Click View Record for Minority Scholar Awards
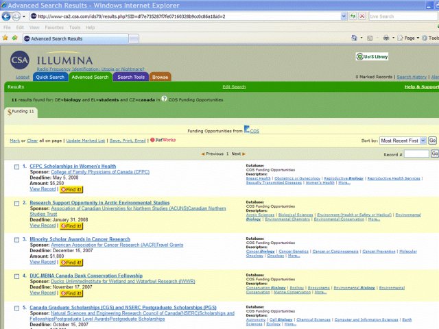 pyautogui.click(x=43, y=262)
